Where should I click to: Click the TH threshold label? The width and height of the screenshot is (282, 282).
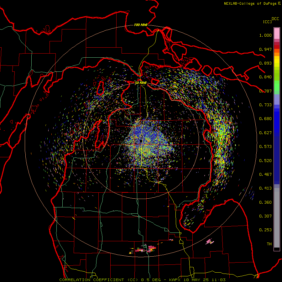tap(269, 244)
